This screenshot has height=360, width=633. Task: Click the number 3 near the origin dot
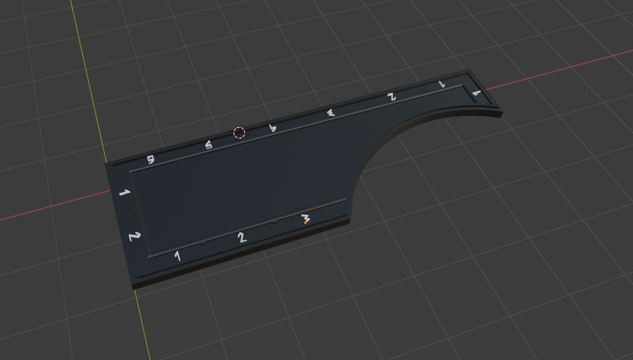(x=306, y=217)
